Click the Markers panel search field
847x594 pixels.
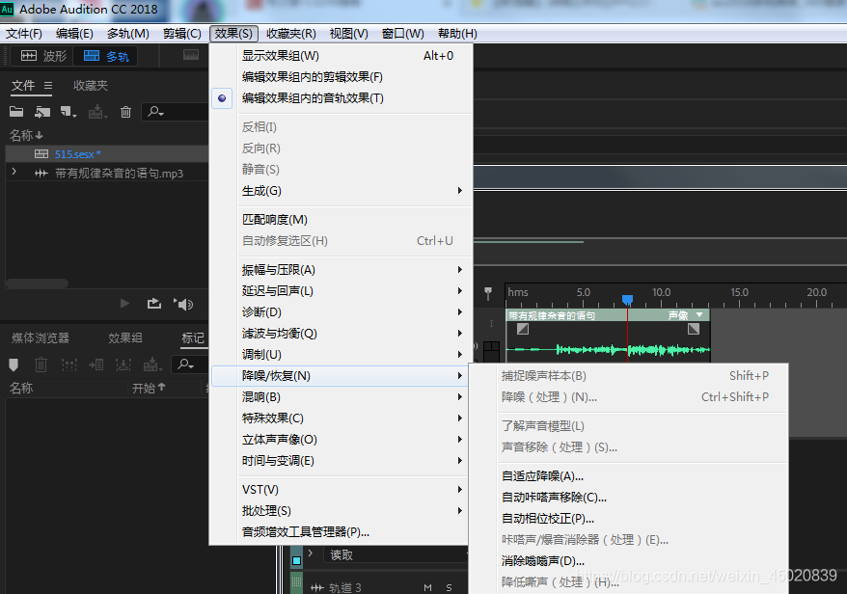tap(190, 364)
